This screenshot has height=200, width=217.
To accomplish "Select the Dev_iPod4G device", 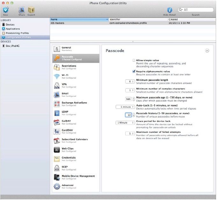I will (x=12, y=46).
